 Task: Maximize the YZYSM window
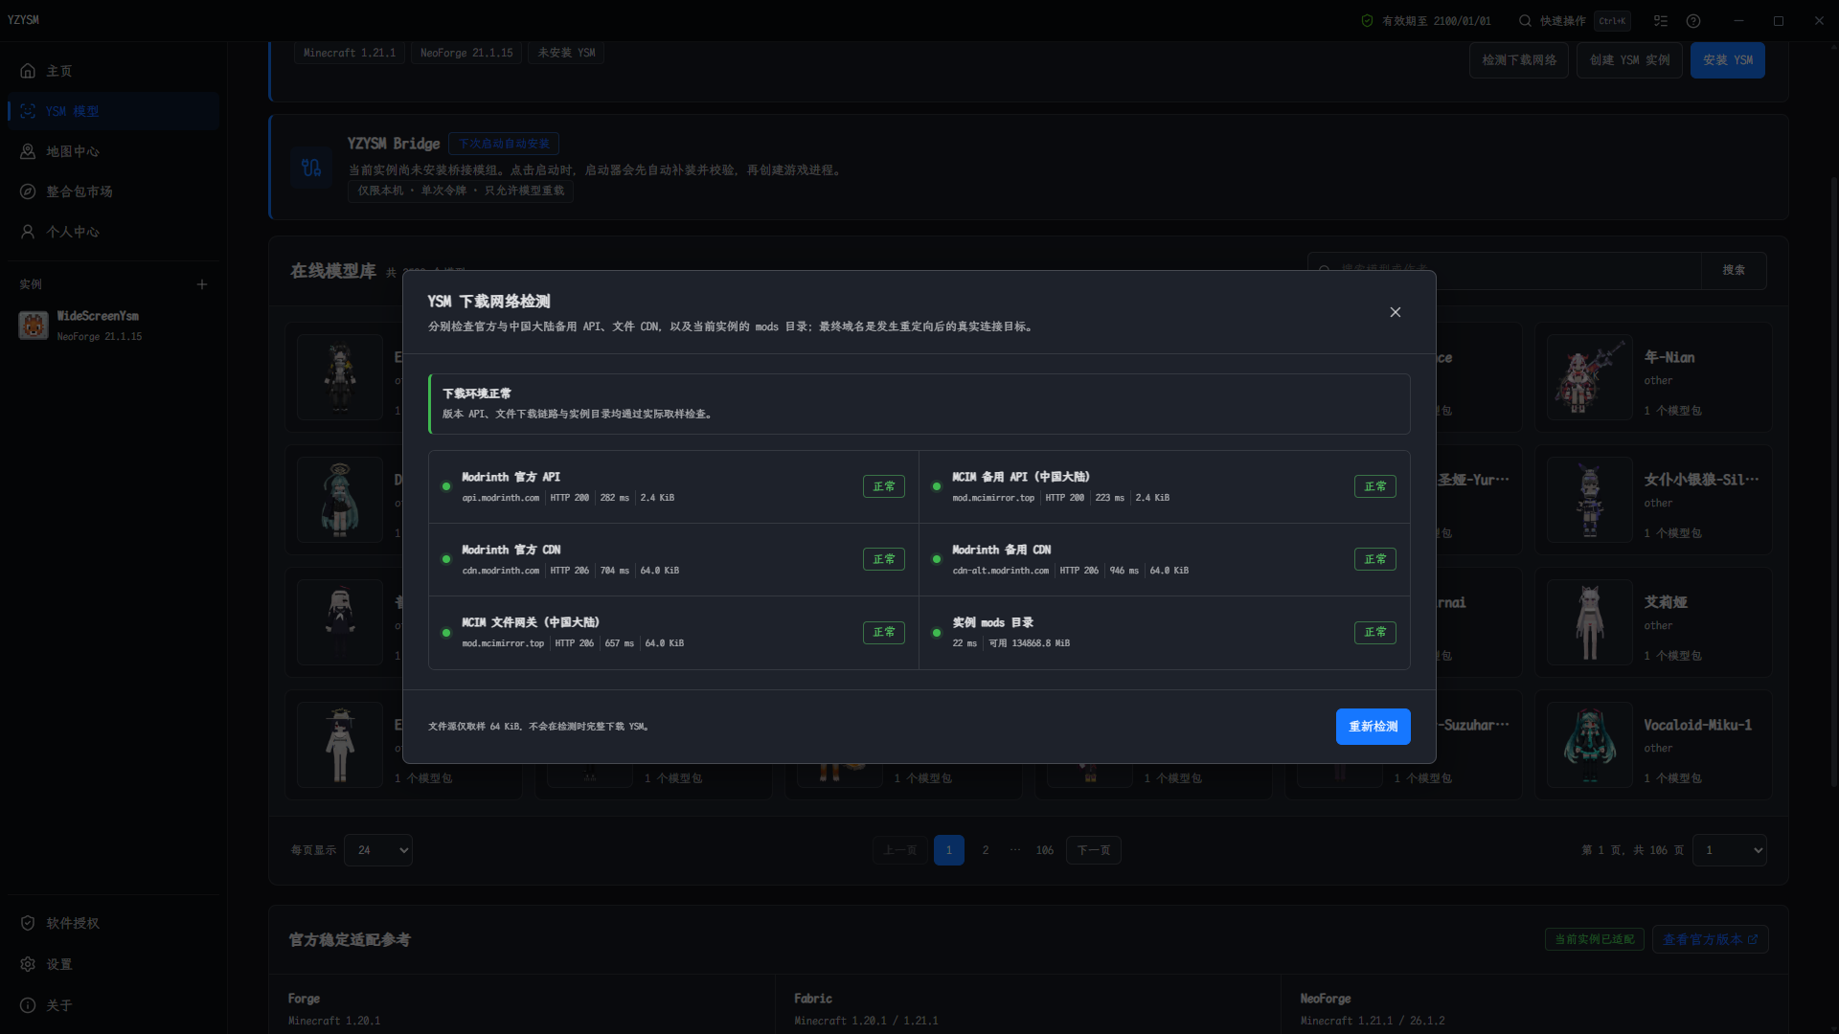(x=1779, y=21)
